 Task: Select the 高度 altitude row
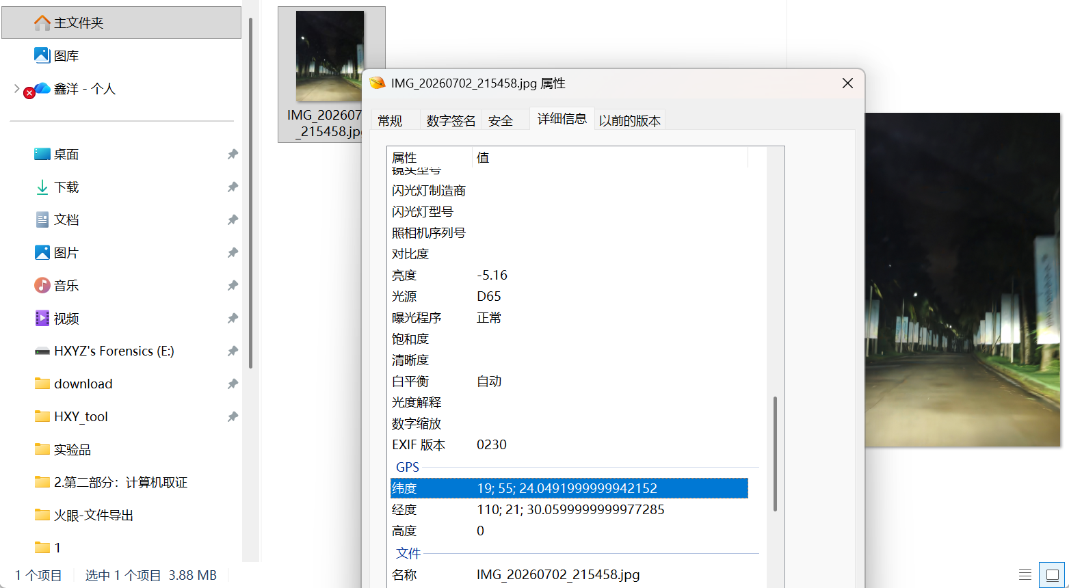click(569, 531)
